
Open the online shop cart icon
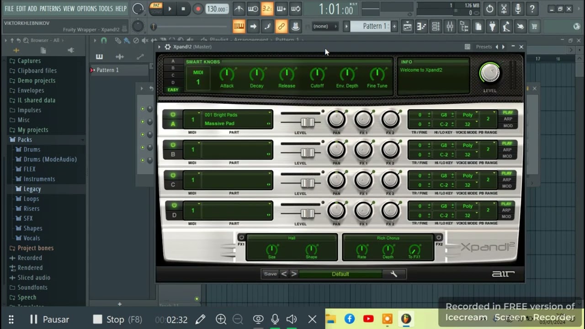click(534, 27)
